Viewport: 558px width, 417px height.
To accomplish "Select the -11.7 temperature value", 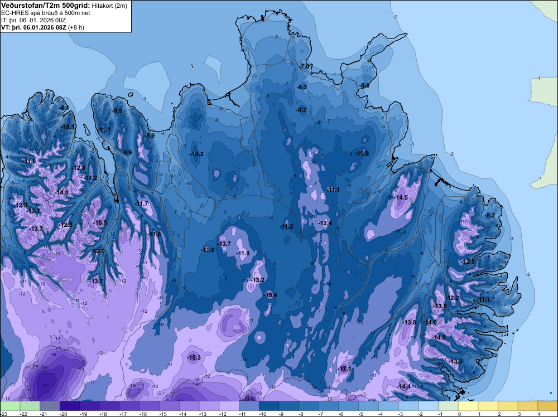I will [142, 203].
